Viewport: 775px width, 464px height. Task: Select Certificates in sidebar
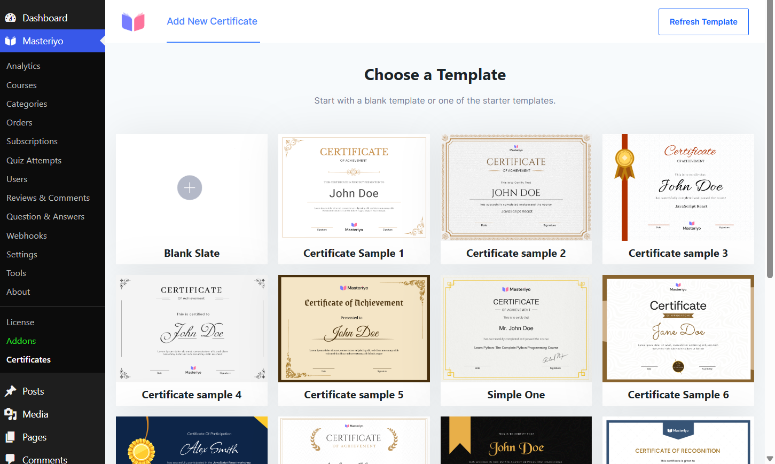[28, 359]
